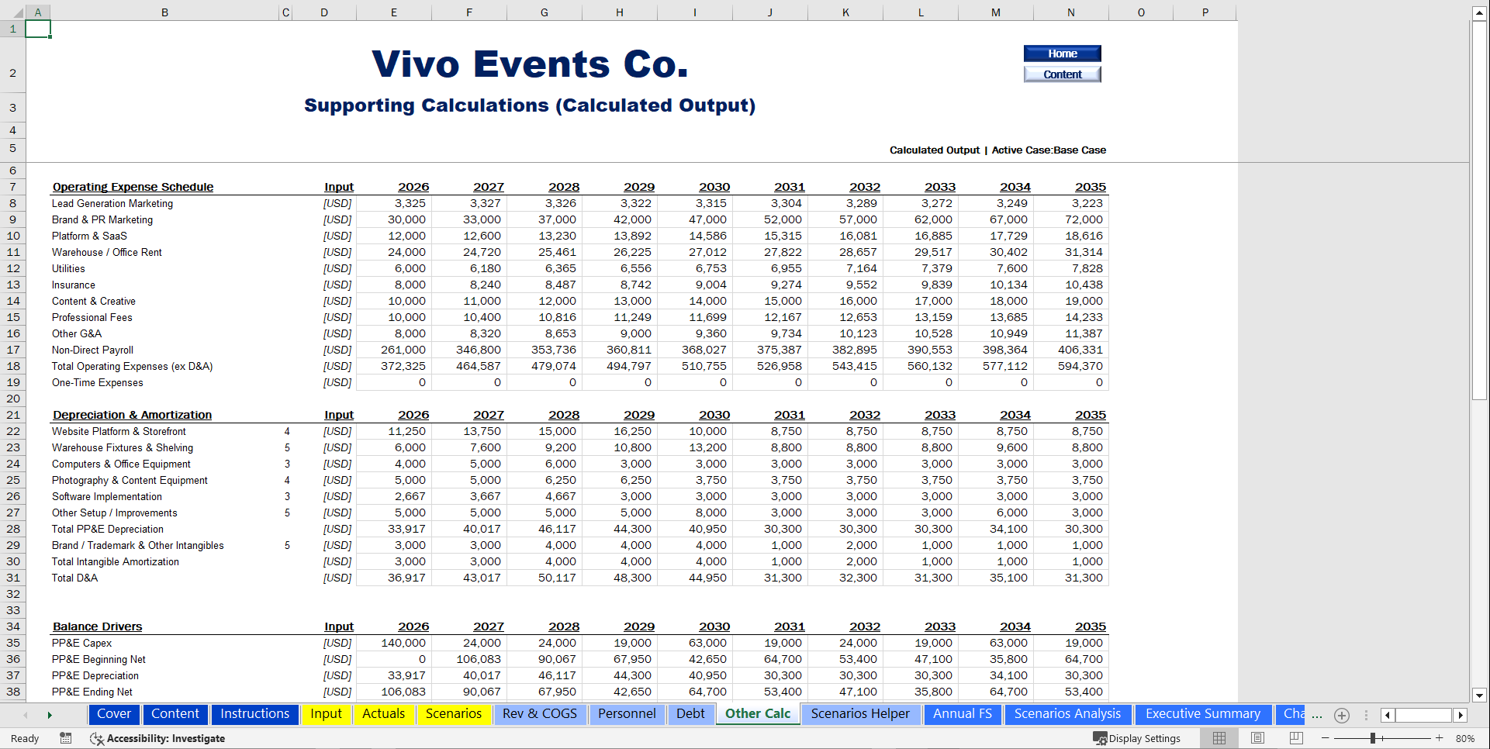Viewport: 1490px width, 749px height.
Task: Select column N by its header
Action: 1070,12
